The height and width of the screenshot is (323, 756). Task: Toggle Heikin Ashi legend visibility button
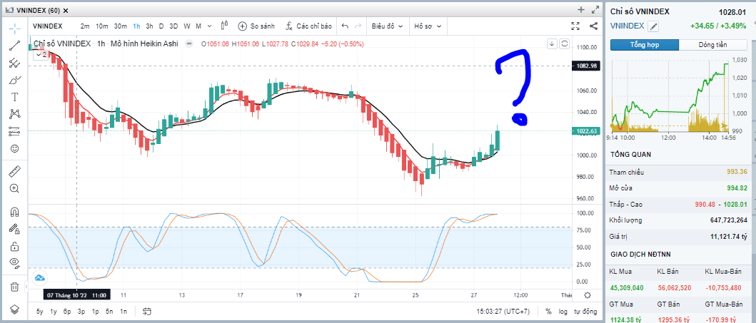189,43
